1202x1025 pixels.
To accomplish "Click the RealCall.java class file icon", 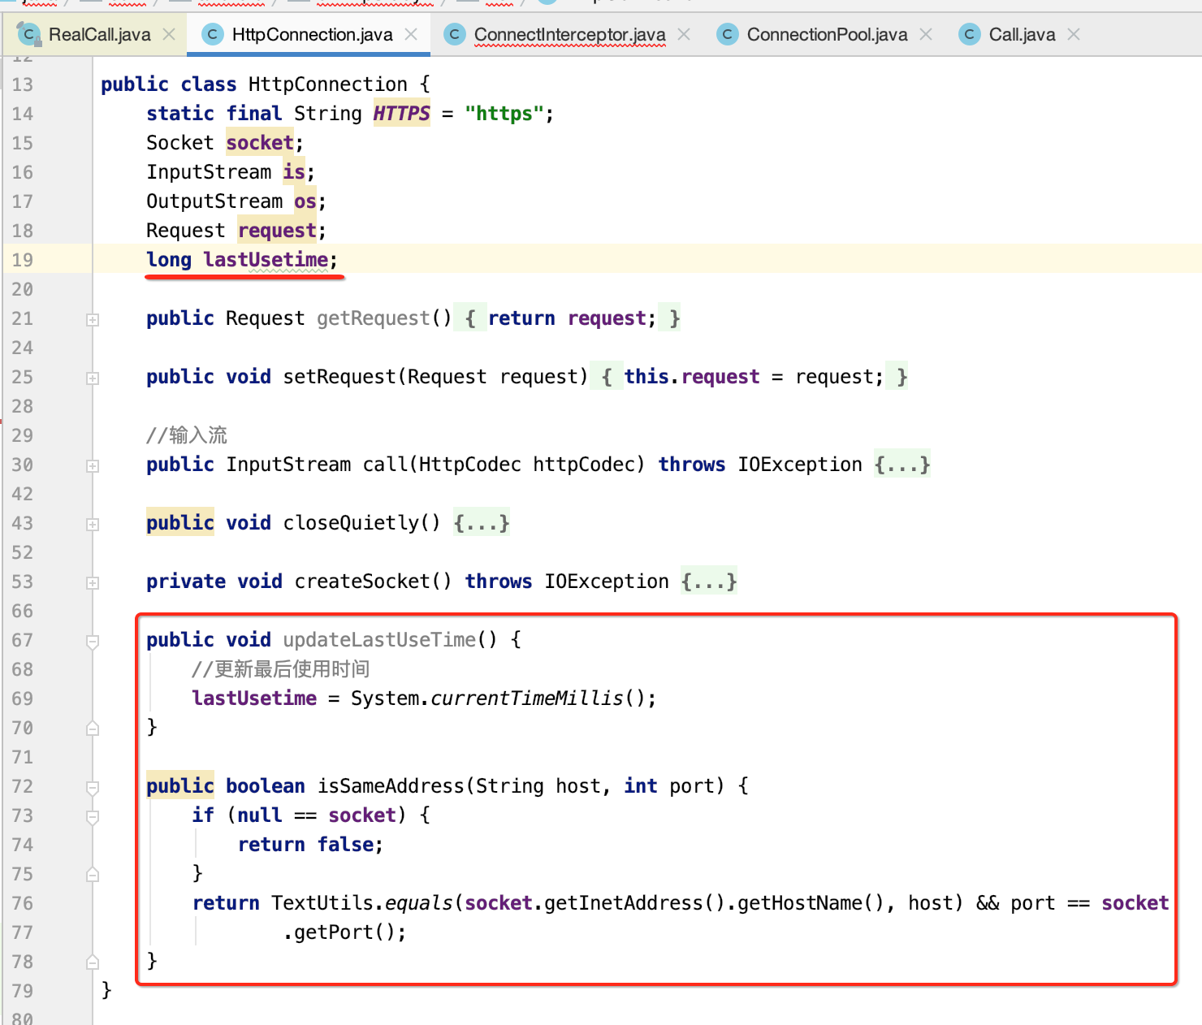I will click(29, 34).
